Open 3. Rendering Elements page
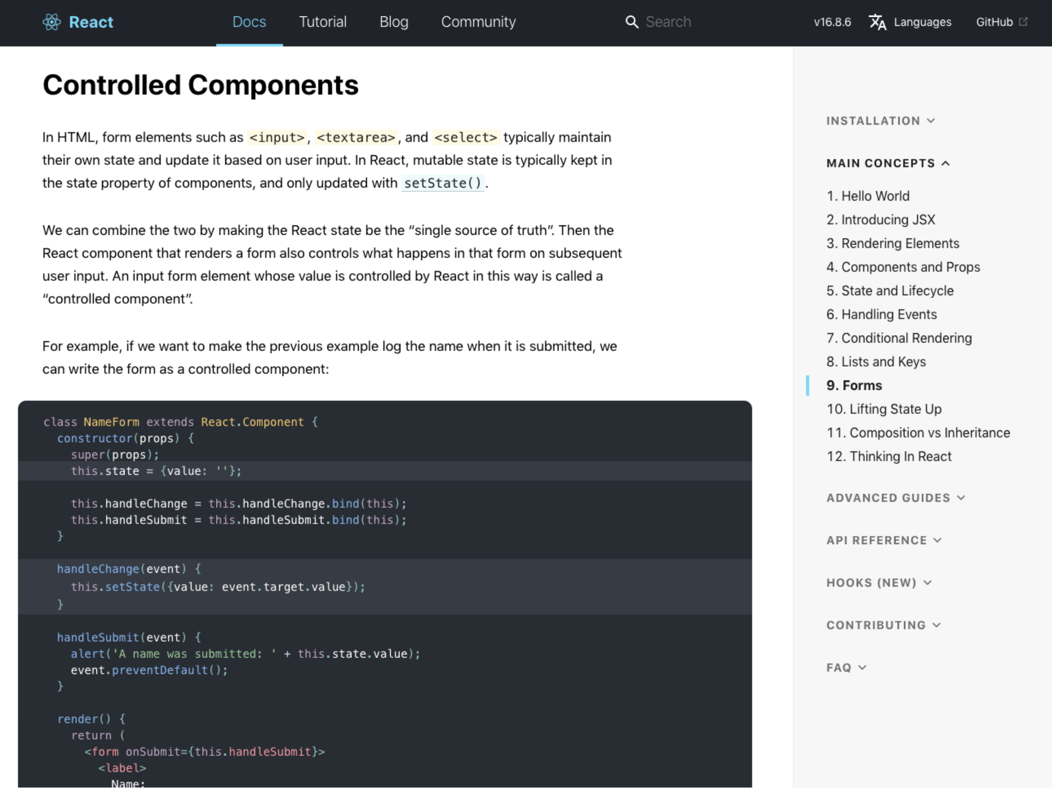This screenshot has width=1052, height=792. coord(893,243)
